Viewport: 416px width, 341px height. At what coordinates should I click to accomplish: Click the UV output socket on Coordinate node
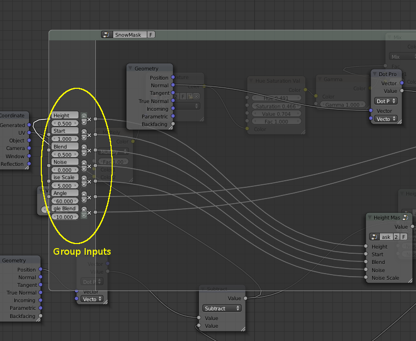(x=29, y=133)
